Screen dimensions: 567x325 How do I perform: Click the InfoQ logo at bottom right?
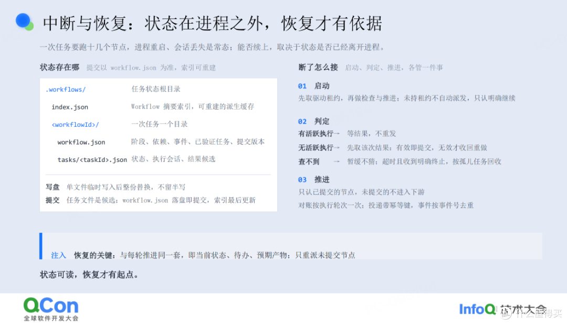click(x=477, y=309)
